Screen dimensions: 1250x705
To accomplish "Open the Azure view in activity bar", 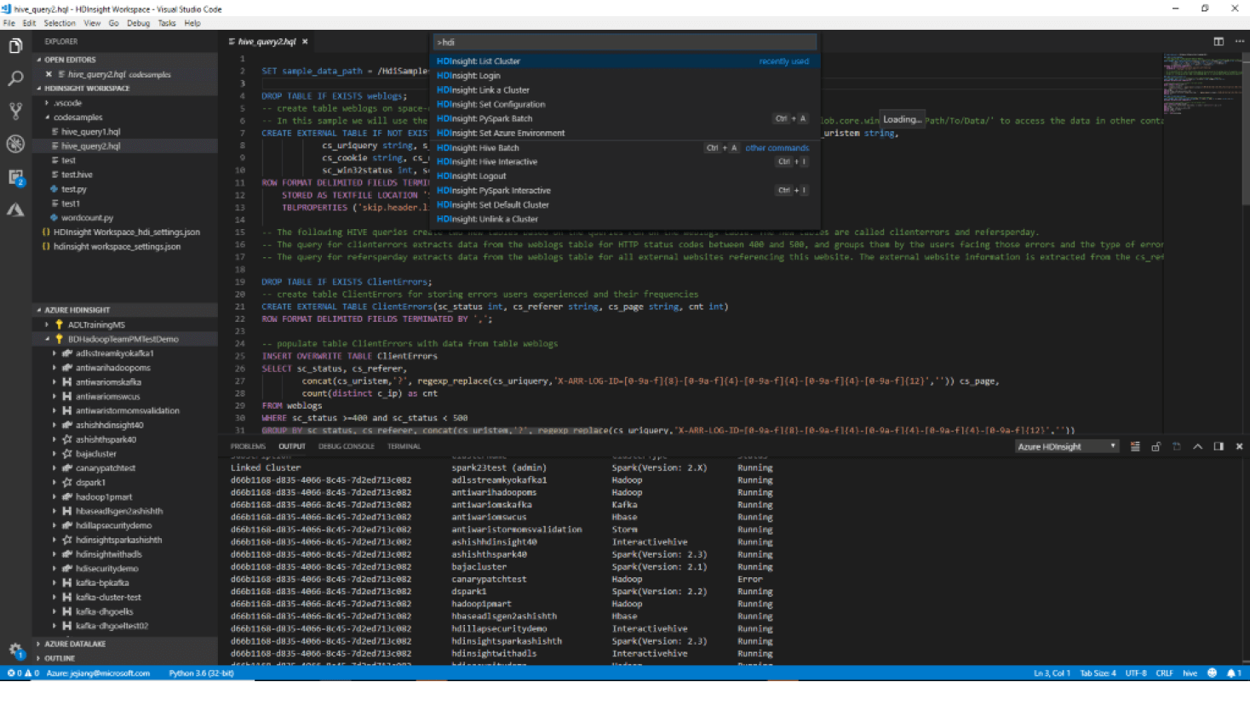I will point(15,209).
